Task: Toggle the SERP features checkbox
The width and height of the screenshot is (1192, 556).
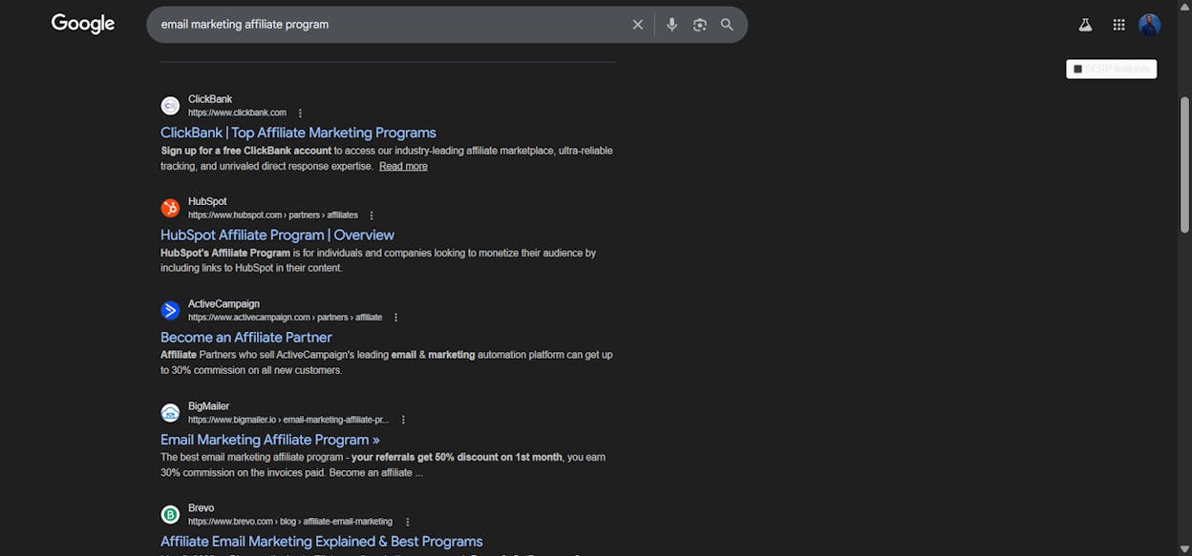Action: (x=1078, y=69)
